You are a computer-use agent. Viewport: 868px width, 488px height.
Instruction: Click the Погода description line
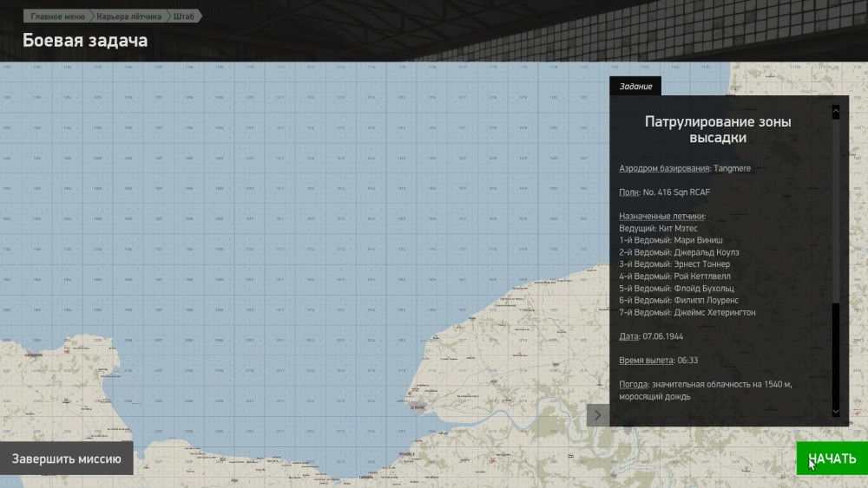(x=705, y=390)
